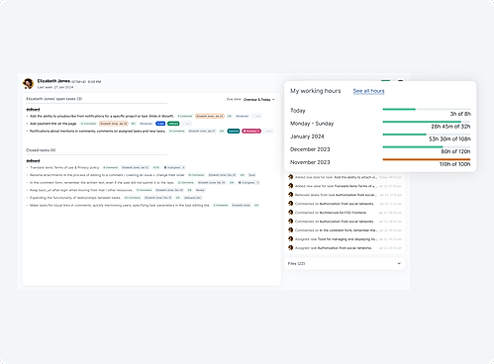Open closed task 'Make tasks for visual links in comments'
Viewport: 494px width, 364px height.
point(120,205)
